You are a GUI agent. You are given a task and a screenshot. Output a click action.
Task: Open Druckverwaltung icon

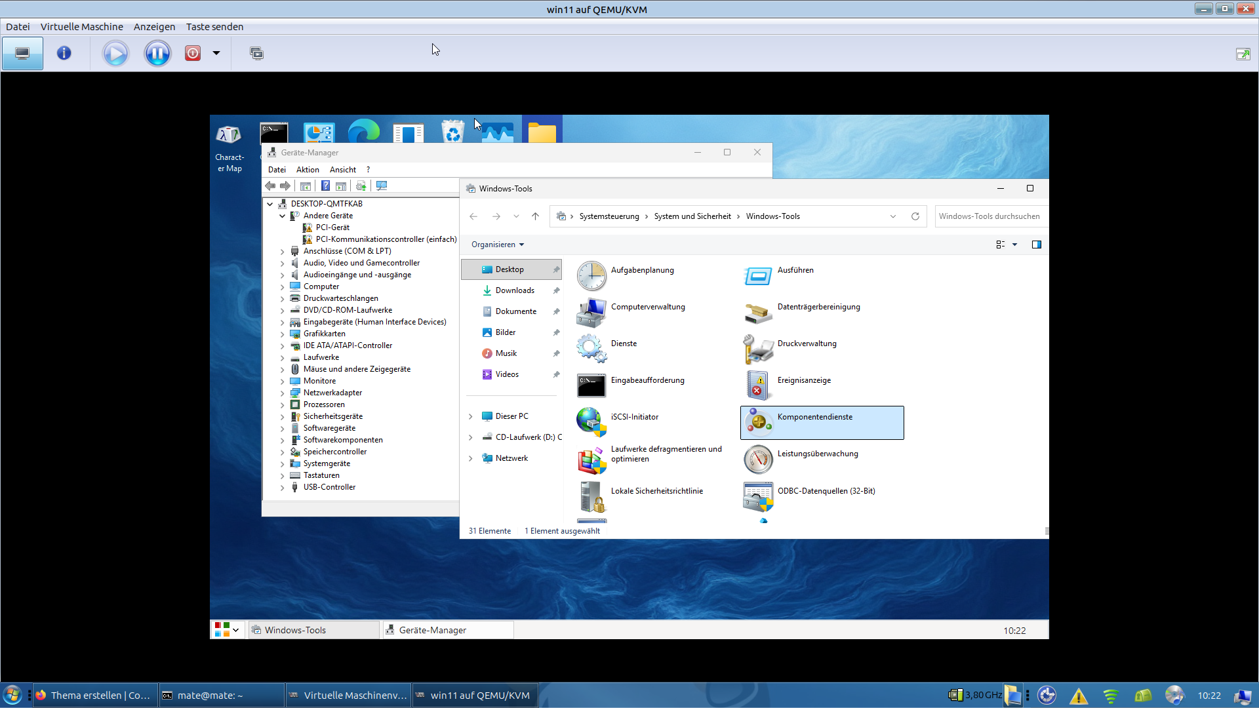[758, 349]
